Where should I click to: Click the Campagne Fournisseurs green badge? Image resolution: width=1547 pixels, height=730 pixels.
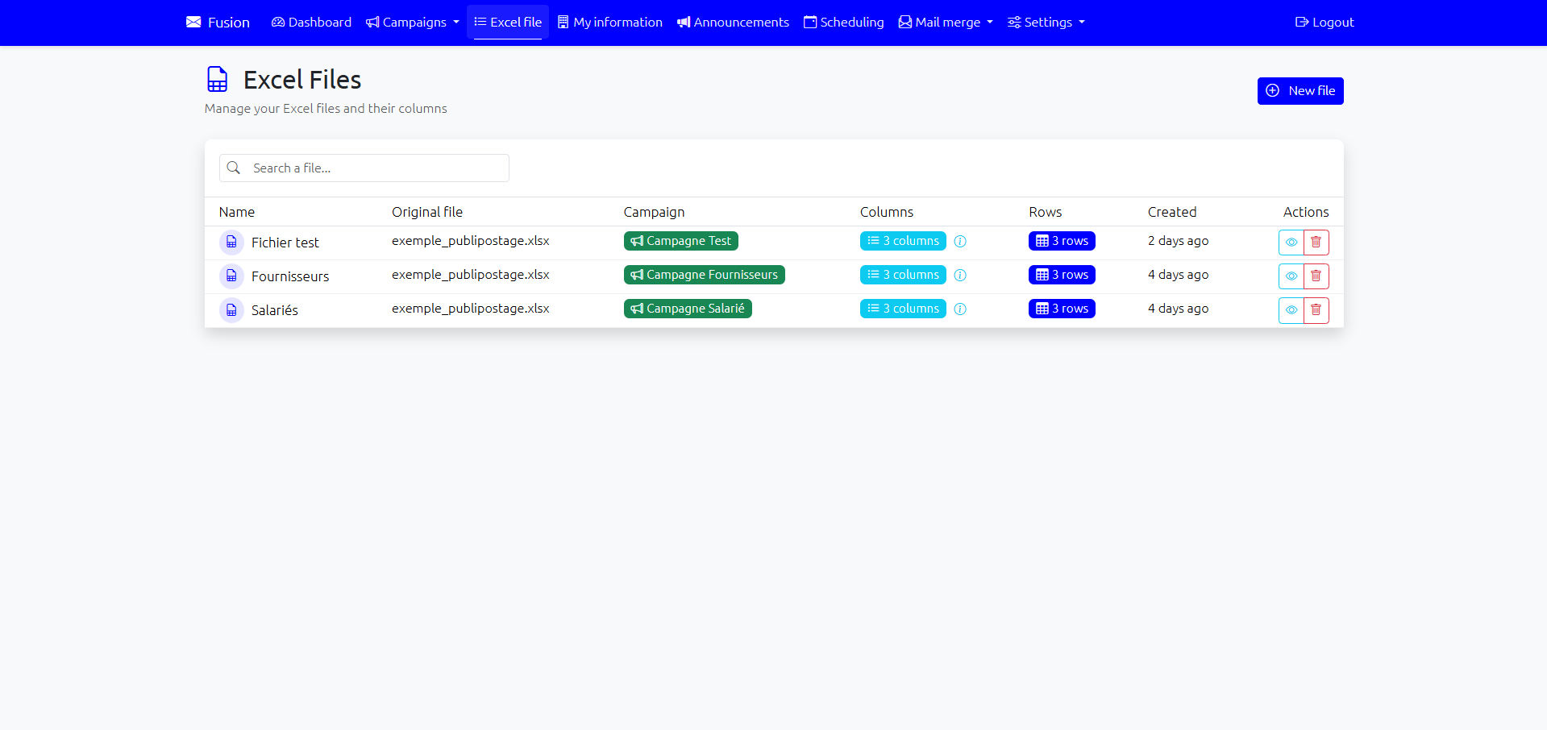[704, 275]
